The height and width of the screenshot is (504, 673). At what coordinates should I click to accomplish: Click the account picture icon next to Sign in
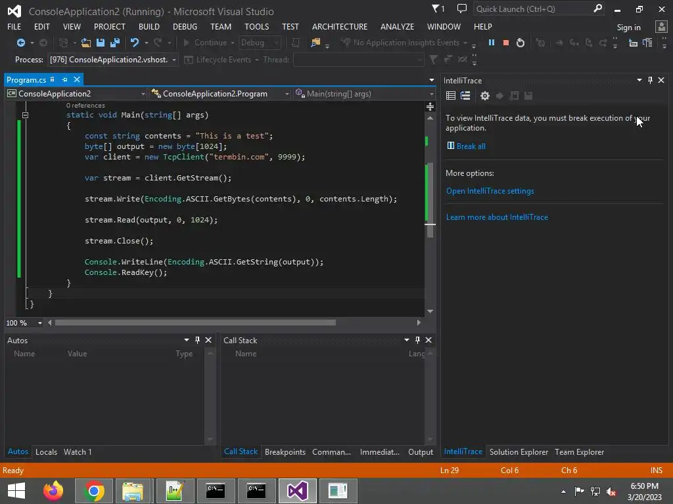click(x=661, y=27)
